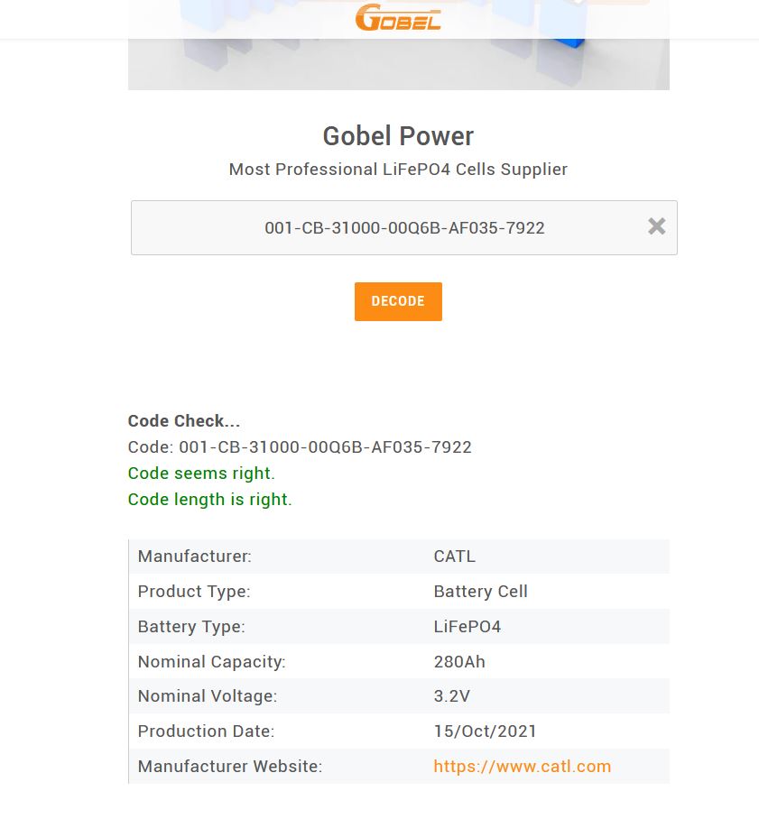Screen dimensions: 759x828
Task: Click the Gobel logo in header
Action: click(398, 17)
